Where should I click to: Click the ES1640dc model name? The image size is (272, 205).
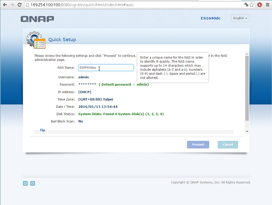click(x=211, y=18)
